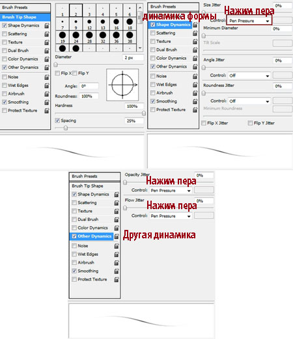
Task: Click the Opacity Jitter slider handle
Action: [125, 182]
